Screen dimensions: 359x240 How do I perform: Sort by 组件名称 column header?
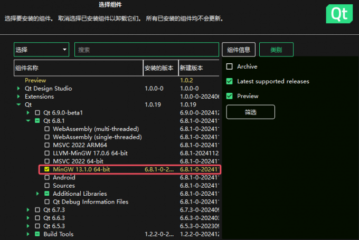(x=78, y=68)
